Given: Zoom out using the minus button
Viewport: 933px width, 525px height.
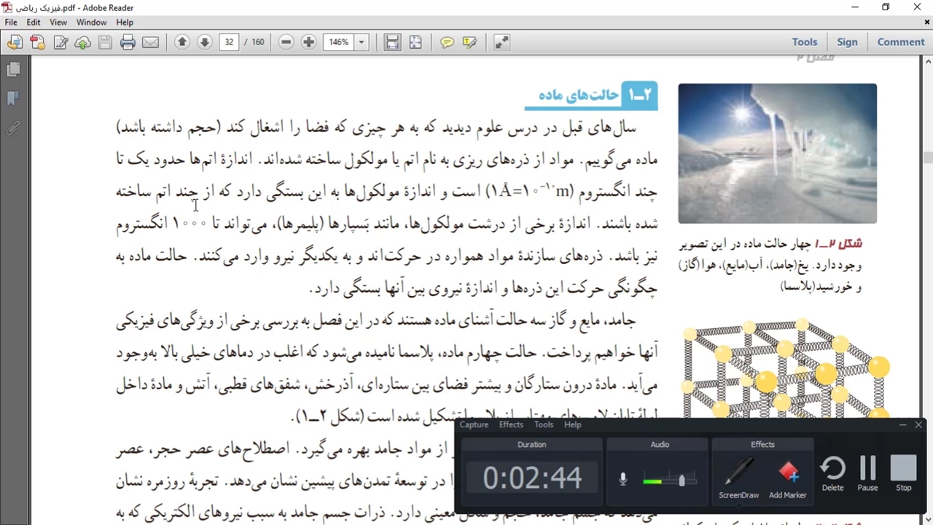Looking at the screenshot, I should 286,42.
